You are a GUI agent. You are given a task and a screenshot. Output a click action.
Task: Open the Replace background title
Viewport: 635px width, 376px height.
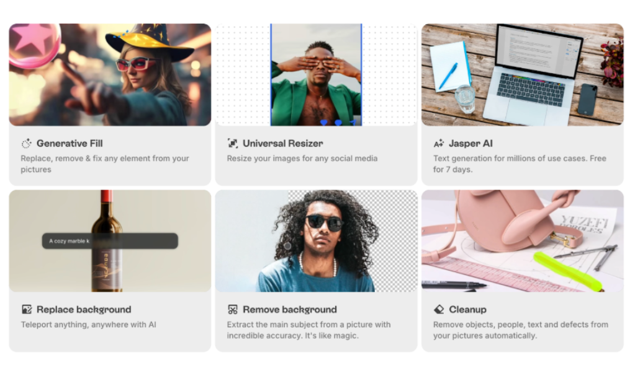(x=84, y=310)
